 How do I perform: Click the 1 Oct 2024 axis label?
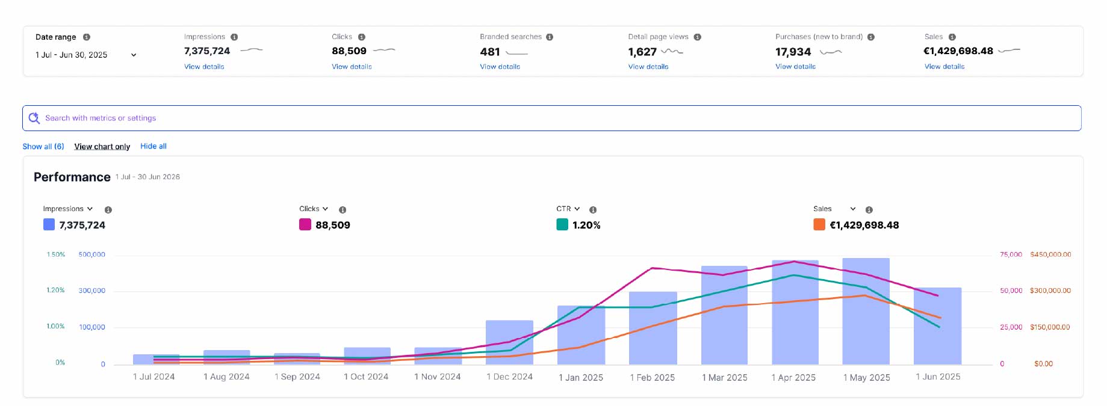(x=366, y=377)
